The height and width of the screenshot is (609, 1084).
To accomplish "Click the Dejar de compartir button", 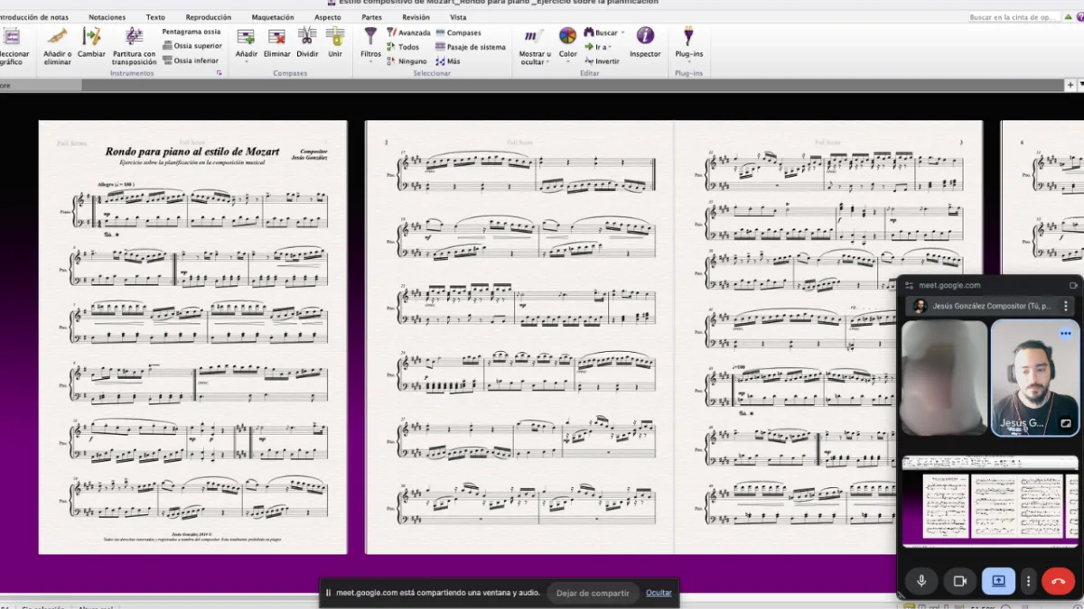I will pos(592,593).
